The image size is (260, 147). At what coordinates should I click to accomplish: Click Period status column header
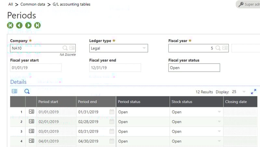pos(129,102)
